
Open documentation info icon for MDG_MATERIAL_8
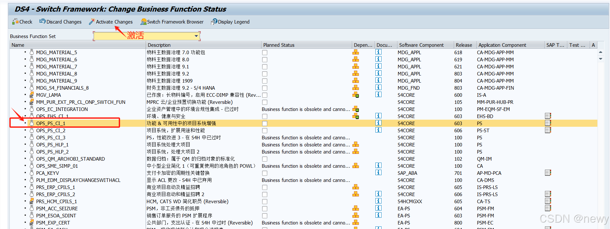tap(378, 73)
